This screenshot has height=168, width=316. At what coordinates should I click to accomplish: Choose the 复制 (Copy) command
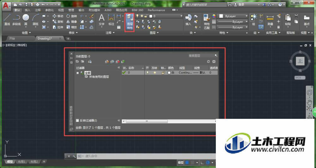58,21
